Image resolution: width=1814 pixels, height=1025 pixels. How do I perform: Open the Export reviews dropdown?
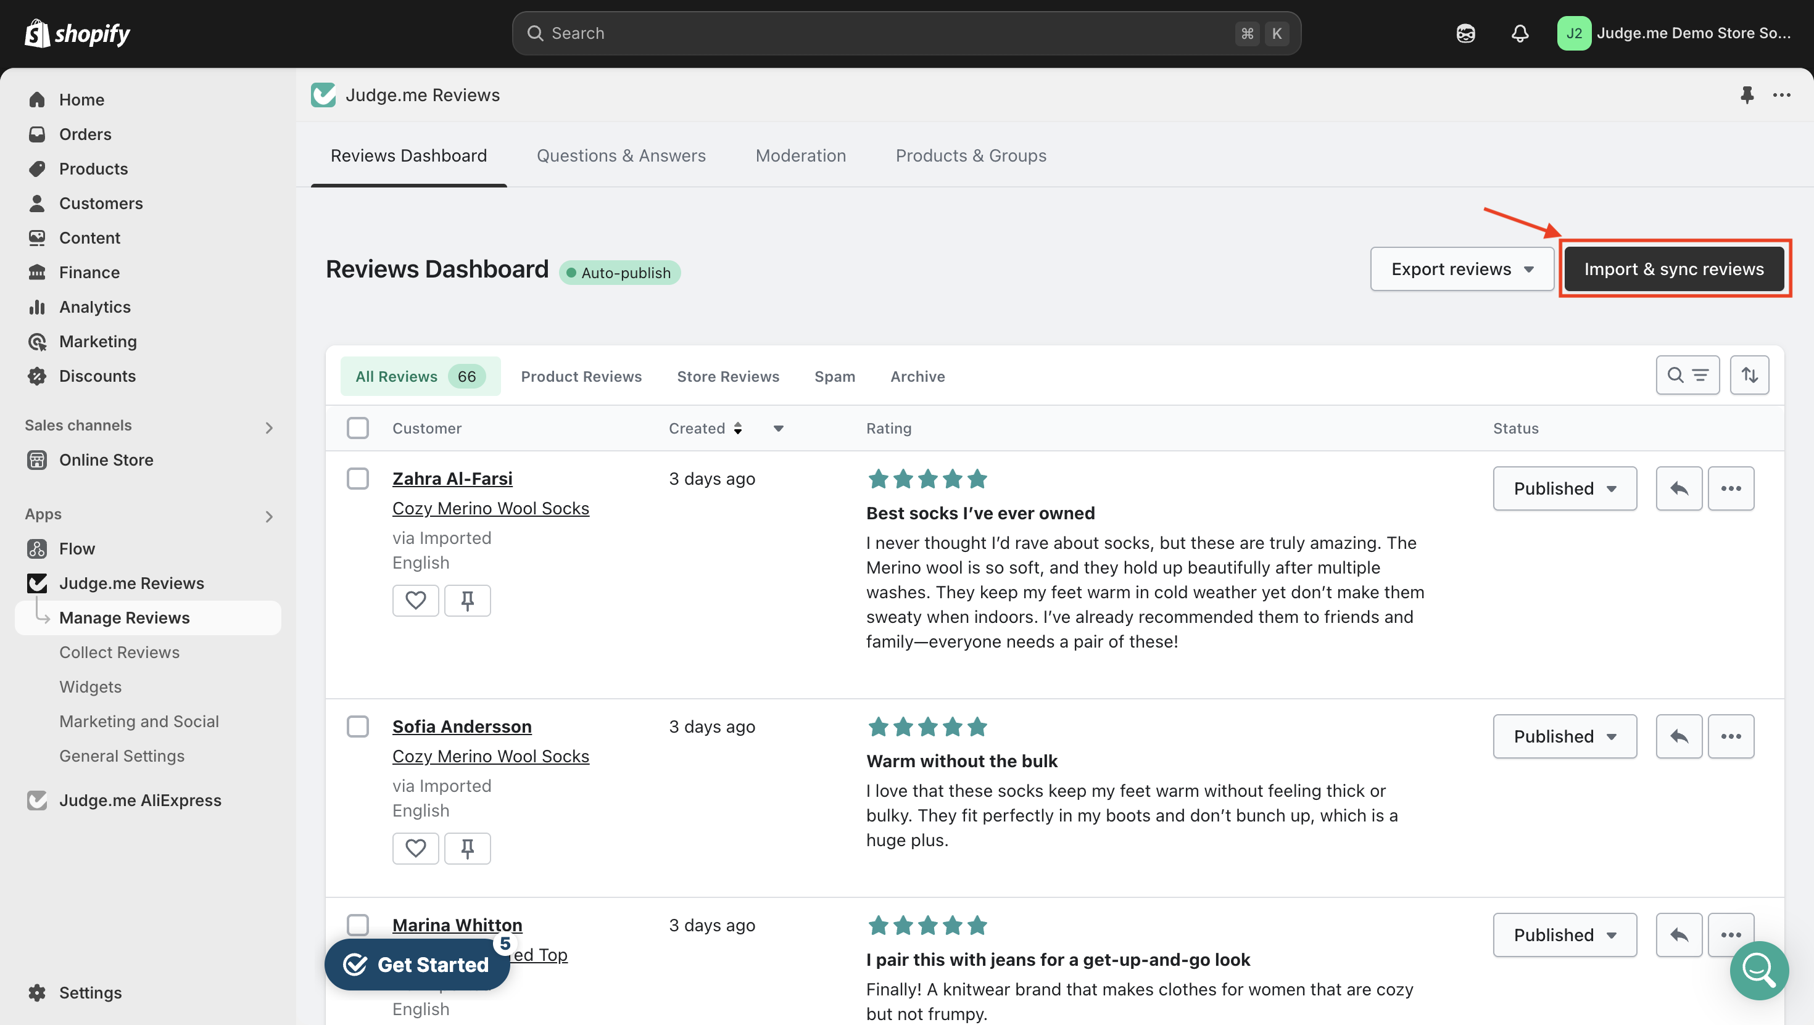tap(1462, 269)
